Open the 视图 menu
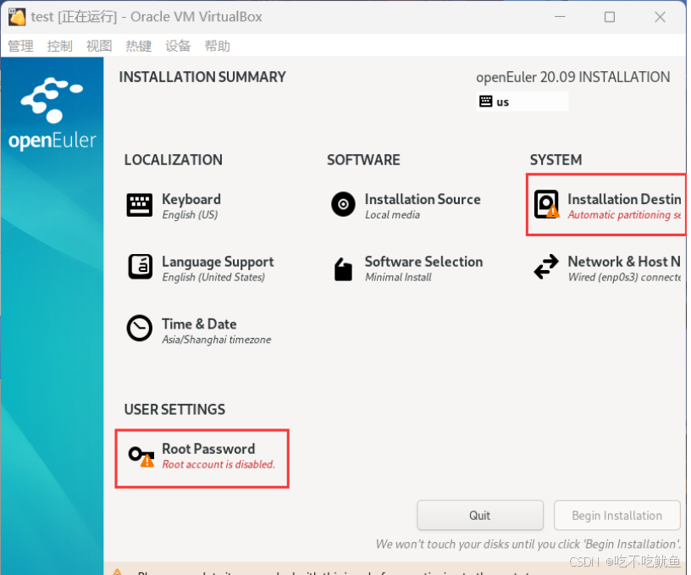Image resolution: width=691 pixels, height=575 pixels. coord(99,46)
